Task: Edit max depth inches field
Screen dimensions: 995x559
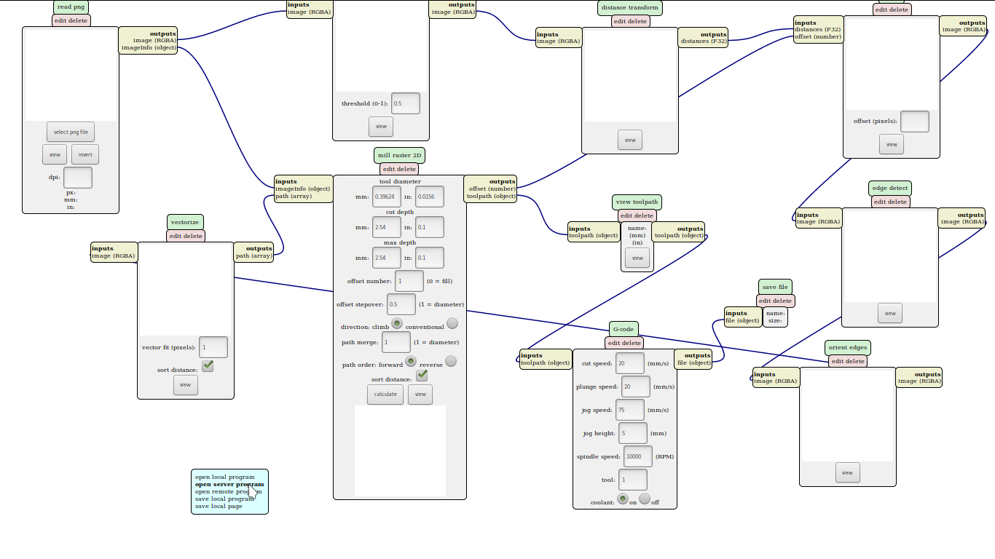Action: click(x=430, y=258)
